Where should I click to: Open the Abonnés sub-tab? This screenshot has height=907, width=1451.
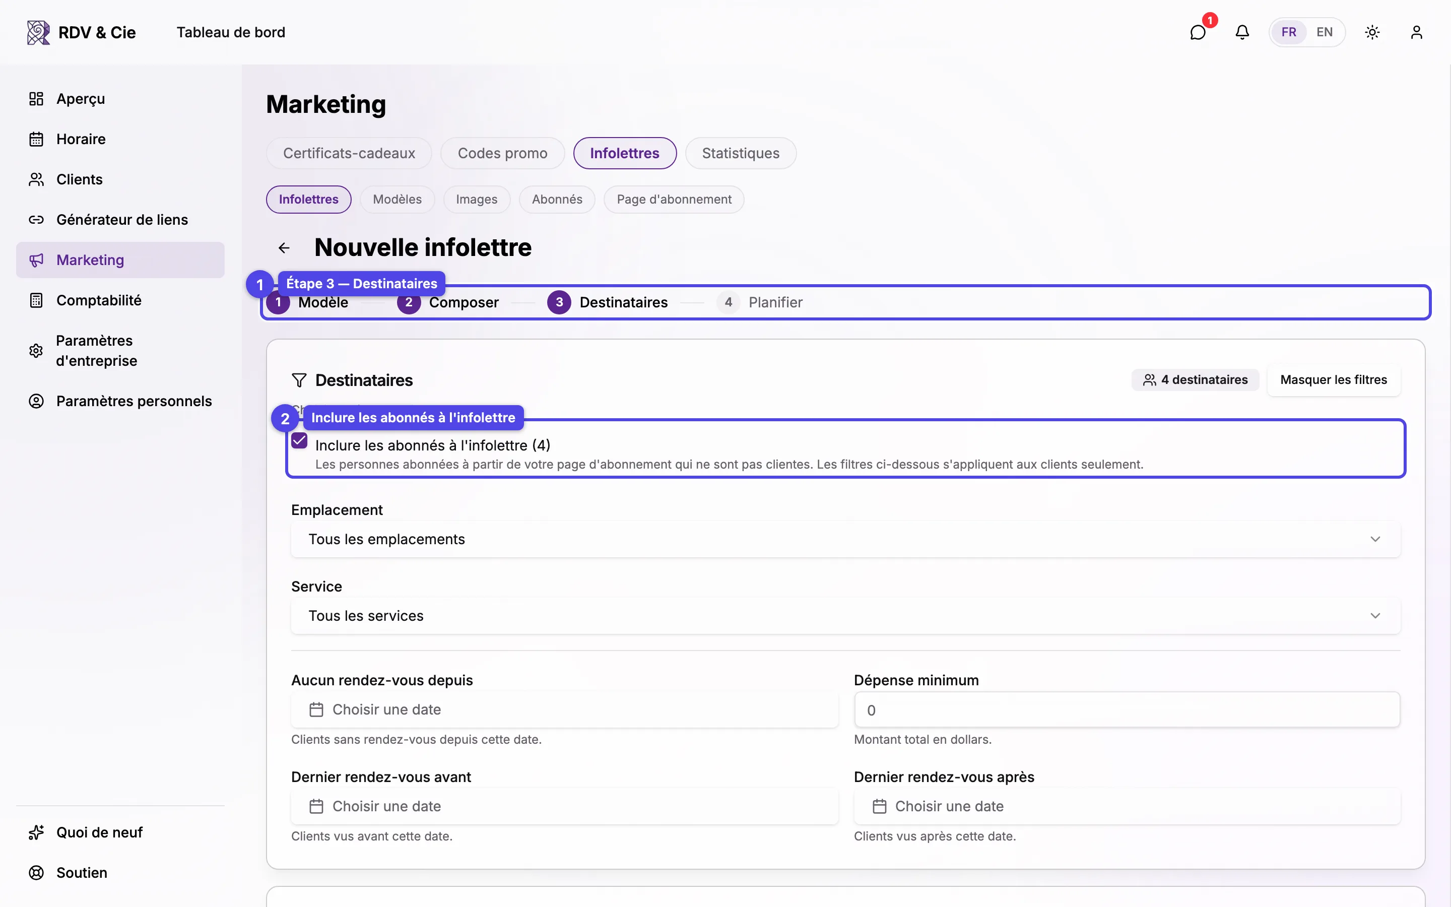pyautogui.click(x=557, y=199)
